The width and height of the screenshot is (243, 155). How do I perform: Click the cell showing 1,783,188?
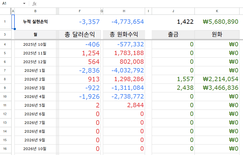click(x=124, y=53)
